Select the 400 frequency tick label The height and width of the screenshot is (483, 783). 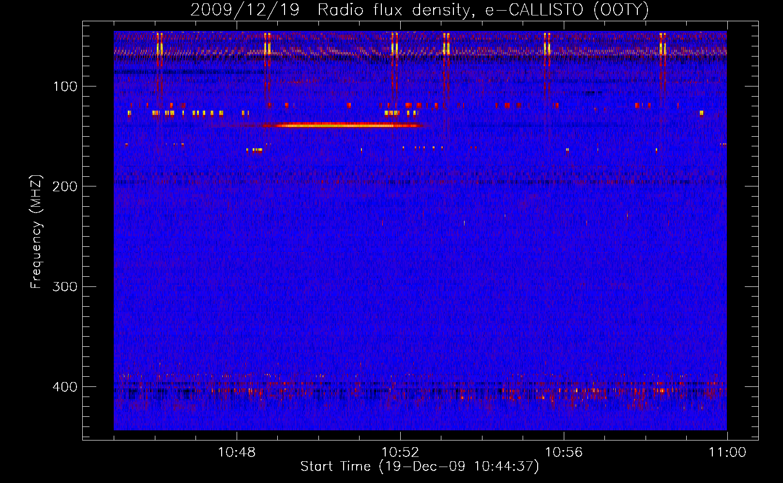click(65, 387)
